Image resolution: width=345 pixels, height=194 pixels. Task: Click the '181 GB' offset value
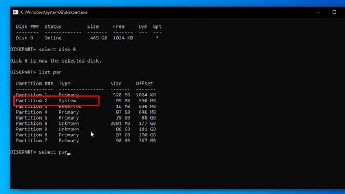coord(147,129)
